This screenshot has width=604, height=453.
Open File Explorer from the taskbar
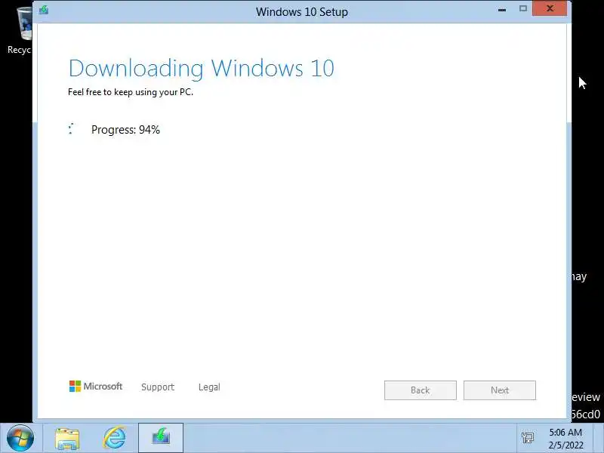tap(67, 439)
